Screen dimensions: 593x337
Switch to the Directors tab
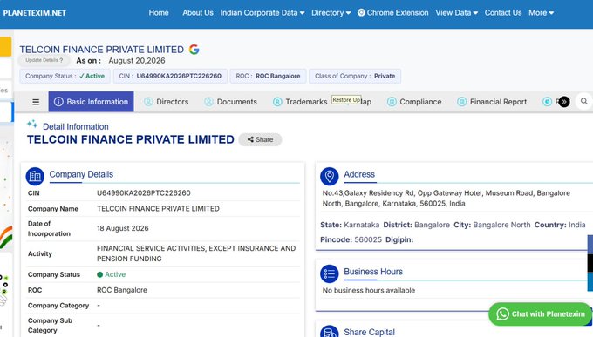pos(167,102)
